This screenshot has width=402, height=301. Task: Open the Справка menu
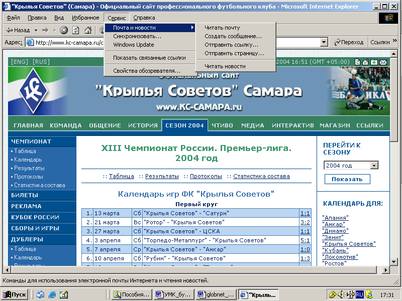[x=144, y=18]
